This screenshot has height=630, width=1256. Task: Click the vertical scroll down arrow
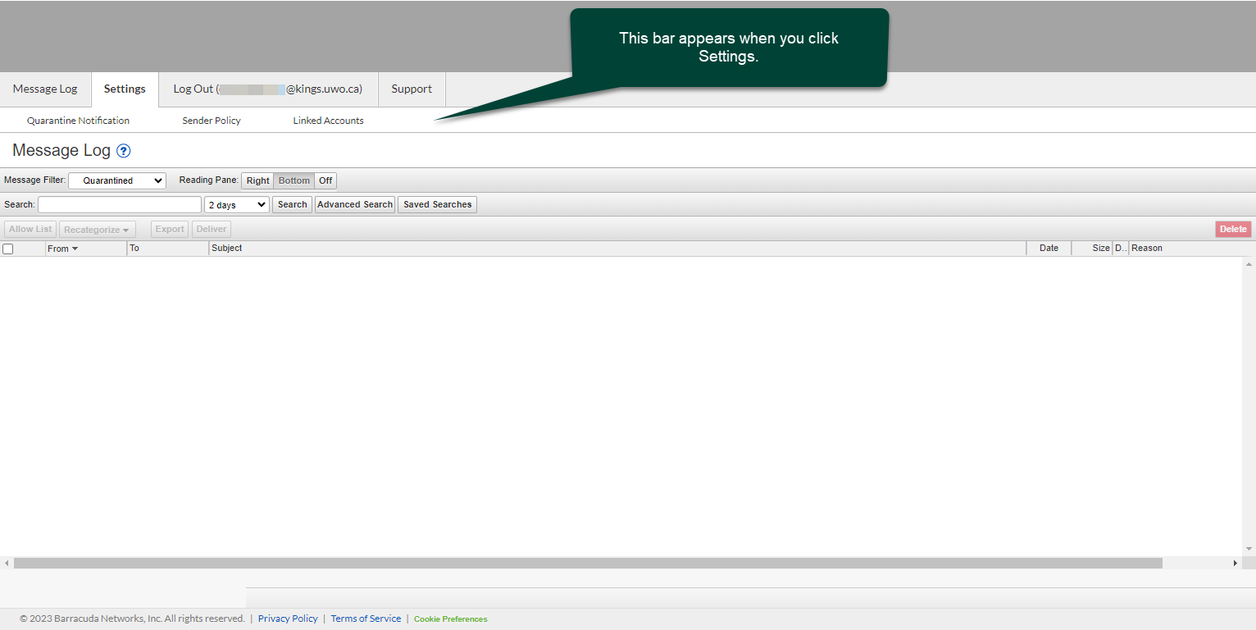click(1249, 549)
